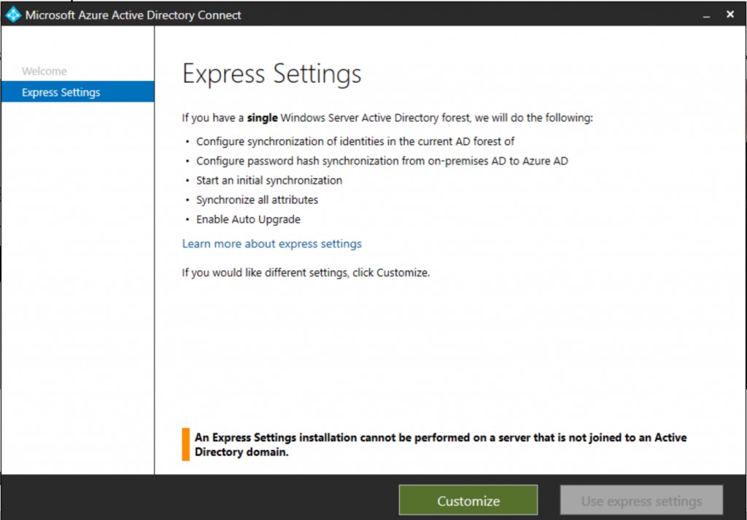Click the Azure AD Connect logo icon
This screenshot has width=747, height=520.
click(13, 15)
